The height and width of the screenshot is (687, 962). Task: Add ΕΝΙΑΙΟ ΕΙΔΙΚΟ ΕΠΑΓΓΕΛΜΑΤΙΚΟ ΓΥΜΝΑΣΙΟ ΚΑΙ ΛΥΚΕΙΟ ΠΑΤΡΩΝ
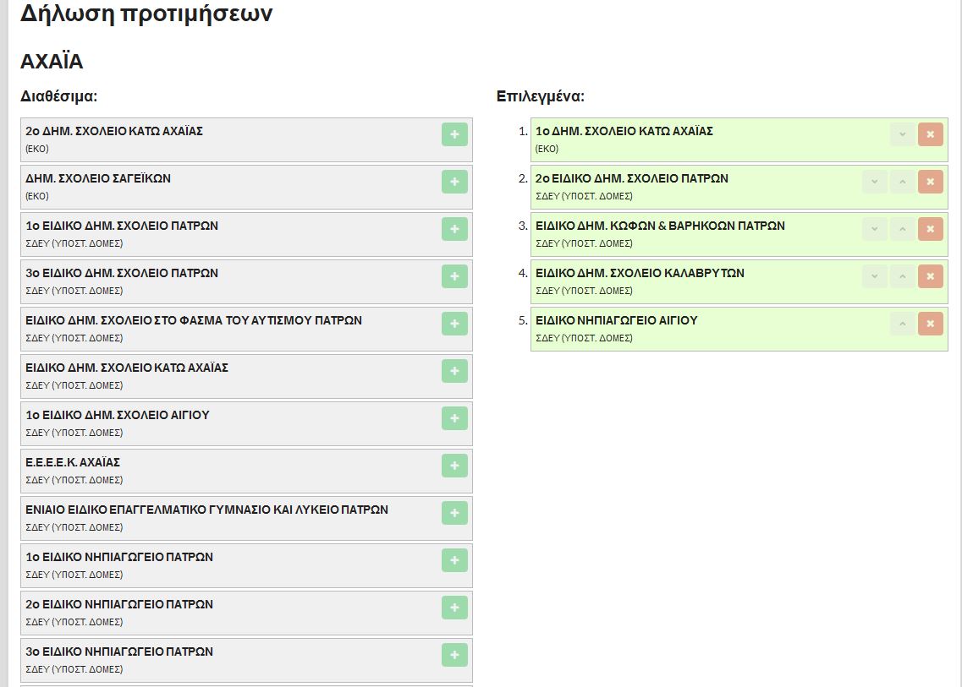pyautogui.click(x=454, y=513)
